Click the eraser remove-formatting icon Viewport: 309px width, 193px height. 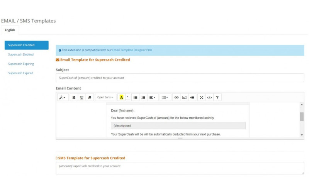coord(90,98)
